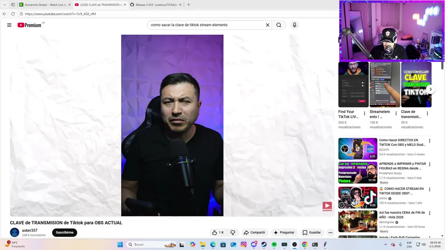Open Clave Transmision TikTok short thumbnail
445x250 pixels.
click(416, 85)
